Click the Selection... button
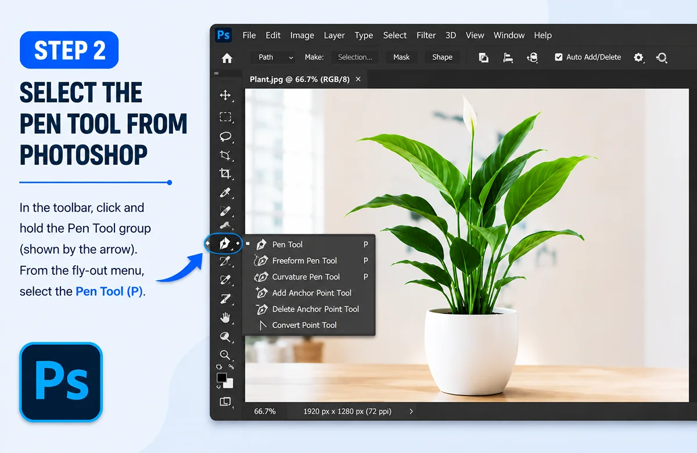 click(355, 57)
